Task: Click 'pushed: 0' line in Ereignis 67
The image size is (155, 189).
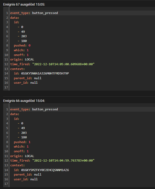Action: click(x=22, y=45)
